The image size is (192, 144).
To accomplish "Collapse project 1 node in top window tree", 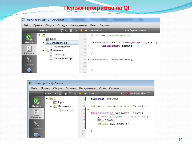I will (39, 35).
